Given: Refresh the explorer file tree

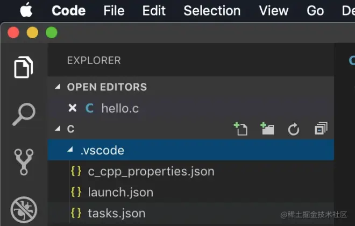Looking at the screenshot, I should (x=294, y=129).
